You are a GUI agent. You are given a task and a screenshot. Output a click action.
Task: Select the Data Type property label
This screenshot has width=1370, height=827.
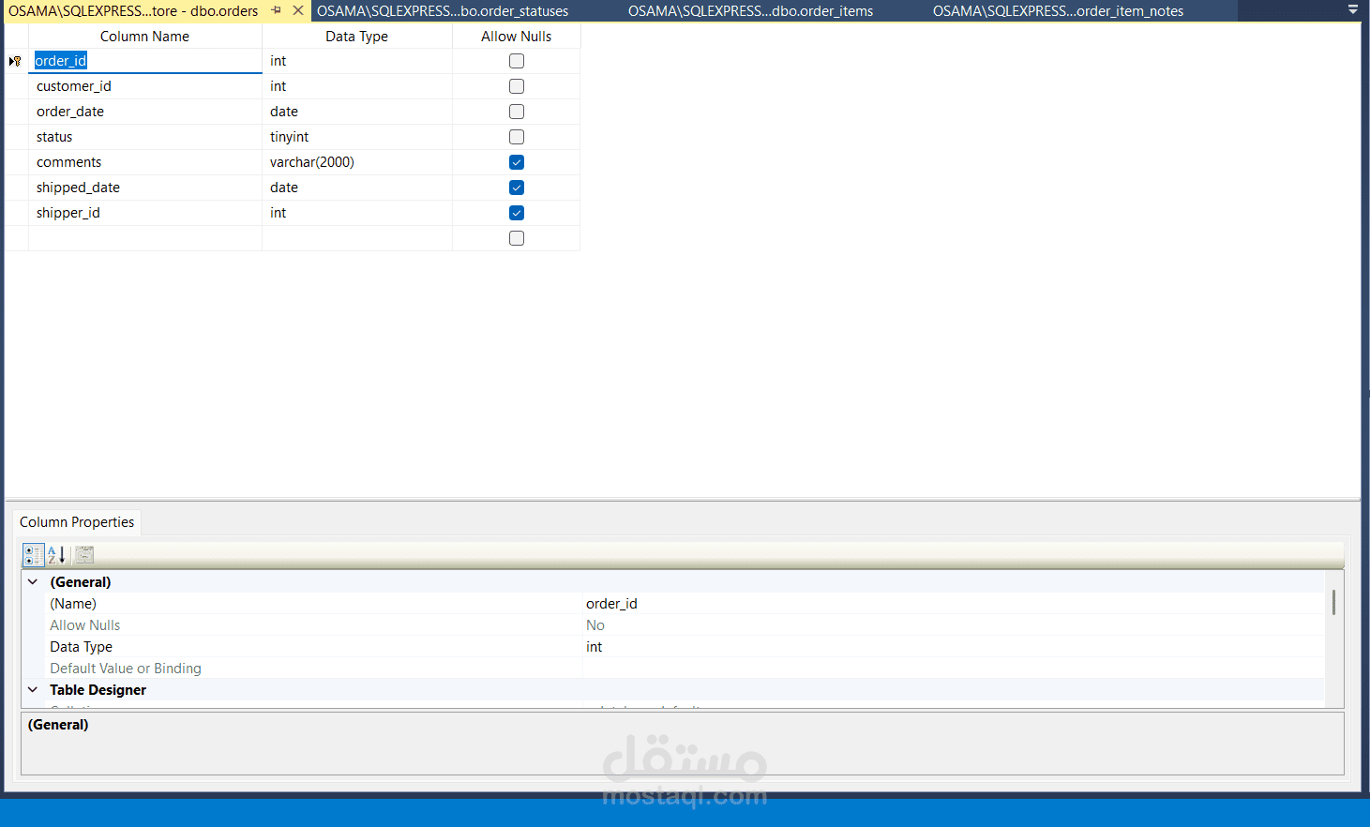tap(81, 647)
